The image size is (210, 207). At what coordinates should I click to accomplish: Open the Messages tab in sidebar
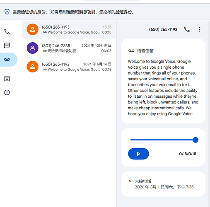pos(7,46)
